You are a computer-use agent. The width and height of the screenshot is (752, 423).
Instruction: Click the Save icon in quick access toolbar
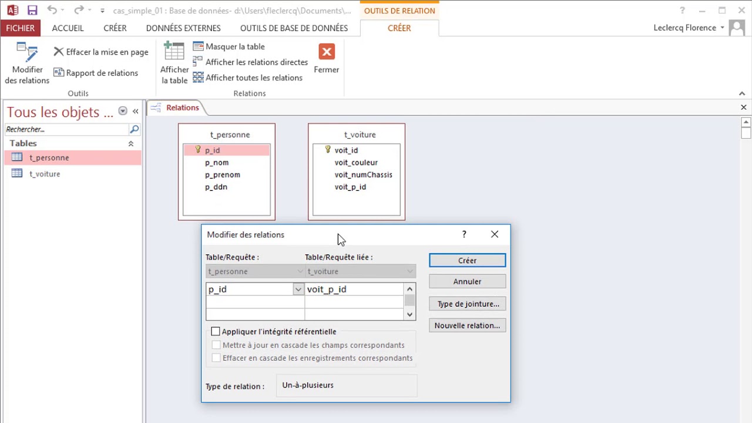32,11
